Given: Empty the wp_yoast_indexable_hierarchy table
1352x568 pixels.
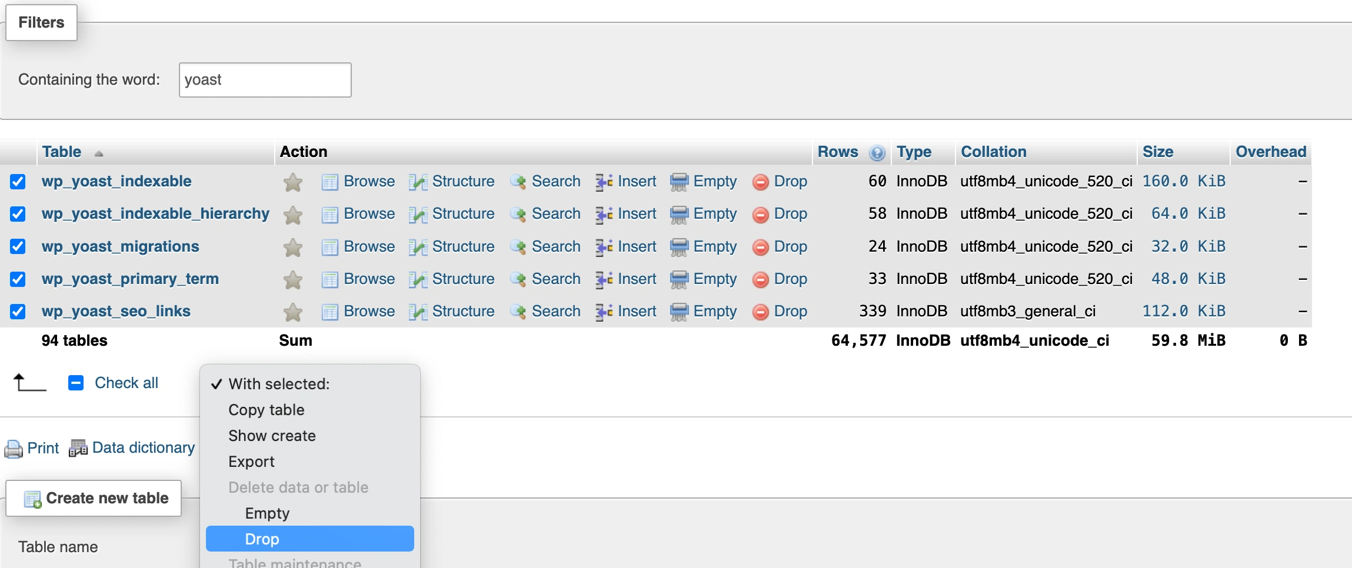Looking at the screenshot, I should [714, 213].
